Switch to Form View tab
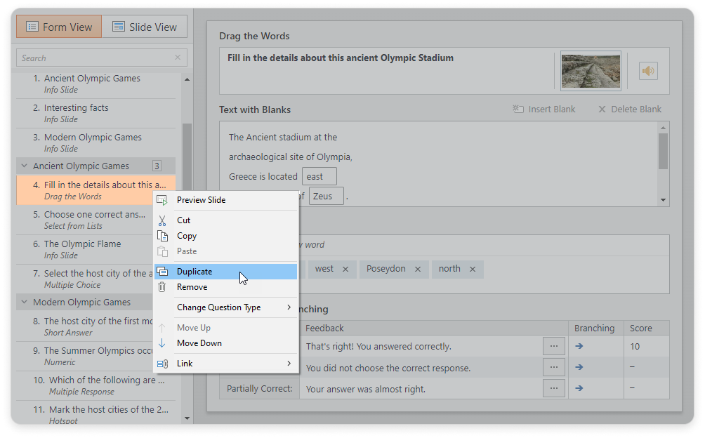 click(59, 27)
